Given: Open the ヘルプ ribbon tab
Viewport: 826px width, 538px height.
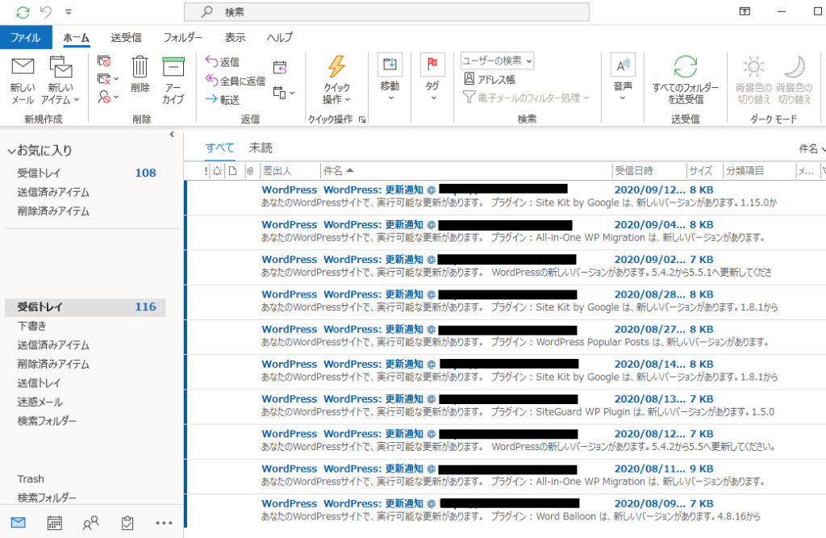Looking at the screenshot, I should [280, 37].
